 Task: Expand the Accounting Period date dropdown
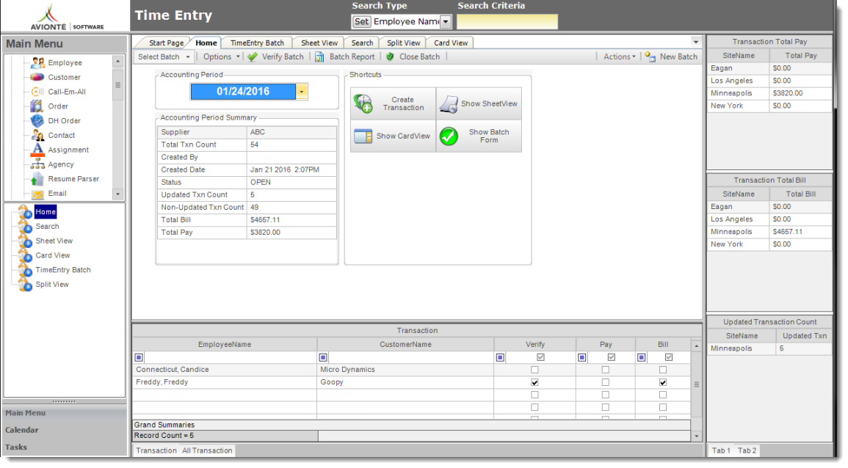pos(302,92)
